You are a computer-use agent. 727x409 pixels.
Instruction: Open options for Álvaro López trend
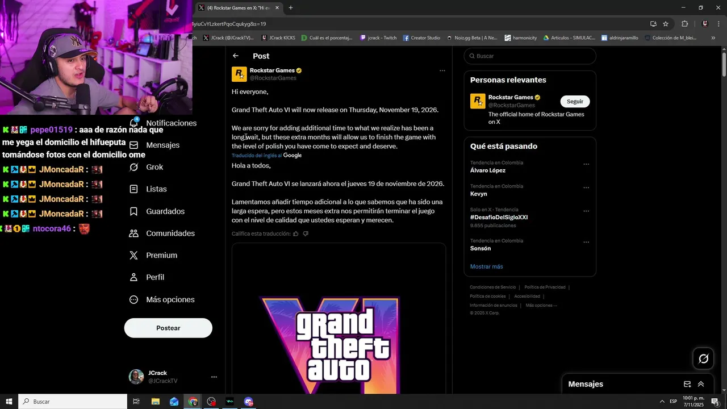(x=586, y=164)
